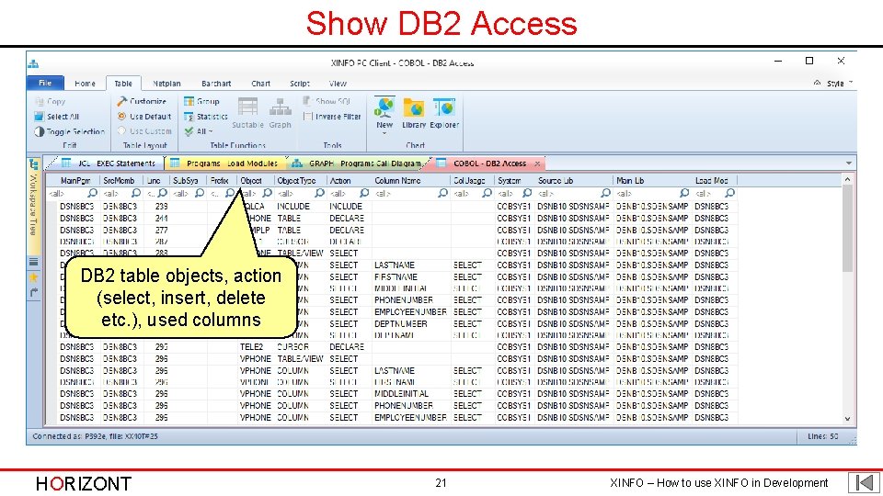The image size is (883, 496).
Task: Sort by the Column Name column header
Action: (x=410, y=181)
